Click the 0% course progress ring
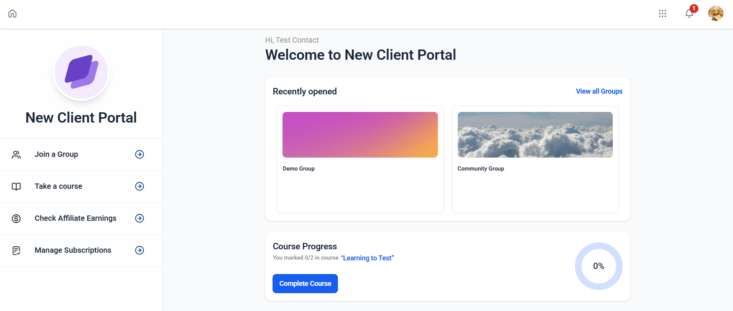 [599, 266]
